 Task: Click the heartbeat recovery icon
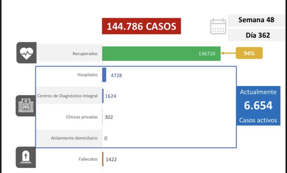pos(26,53)
